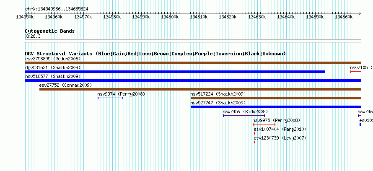
Task: Select the red nsv9975 loss glyph
Action: click(264, 124)
